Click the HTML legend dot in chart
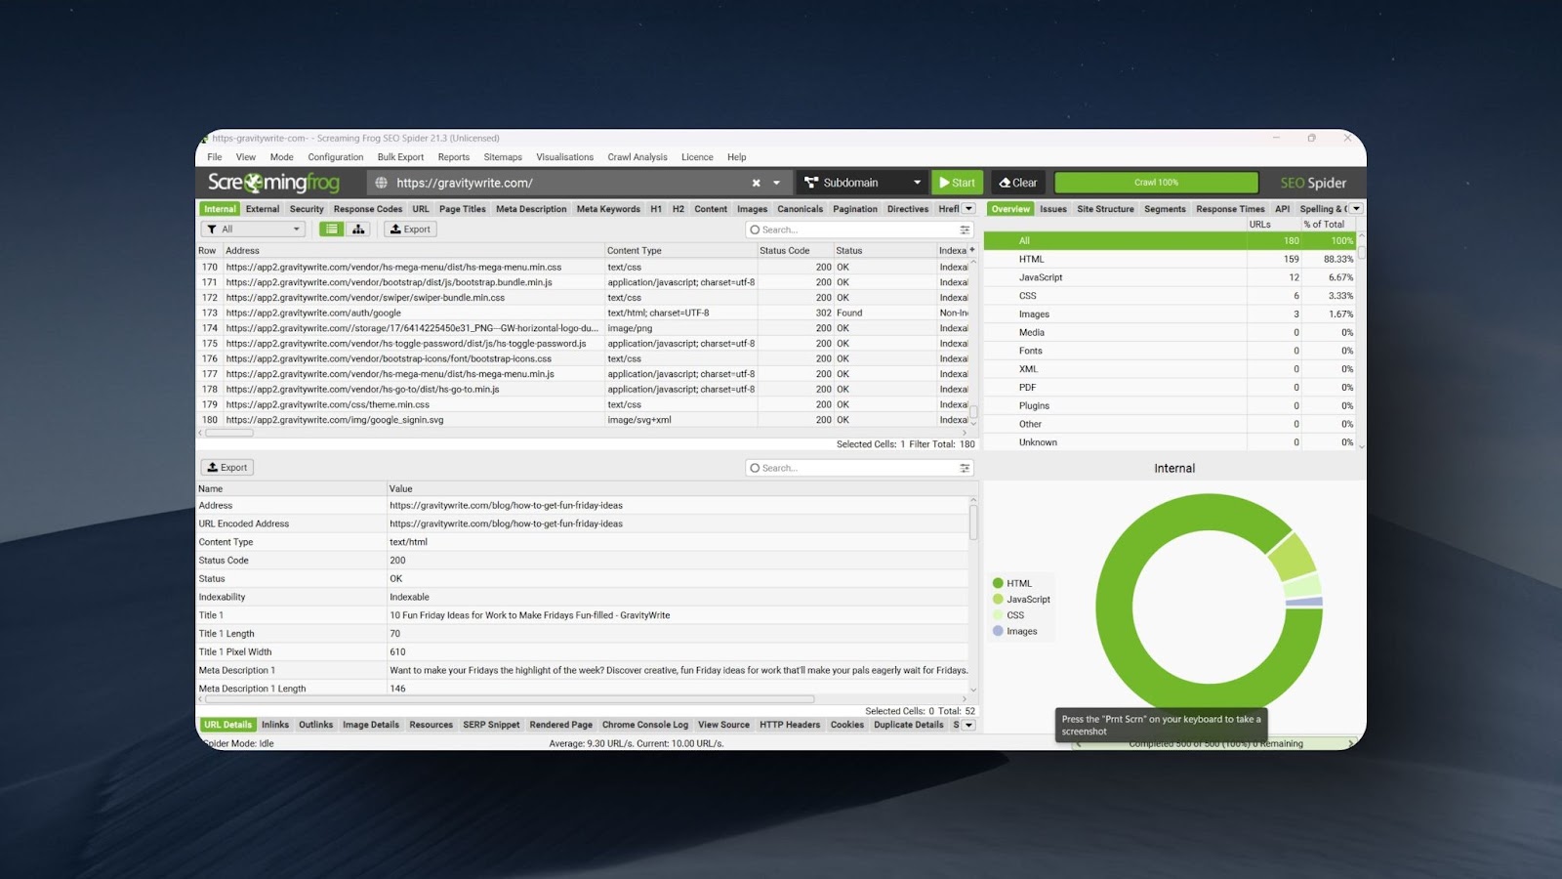 [x=998, y=583]
